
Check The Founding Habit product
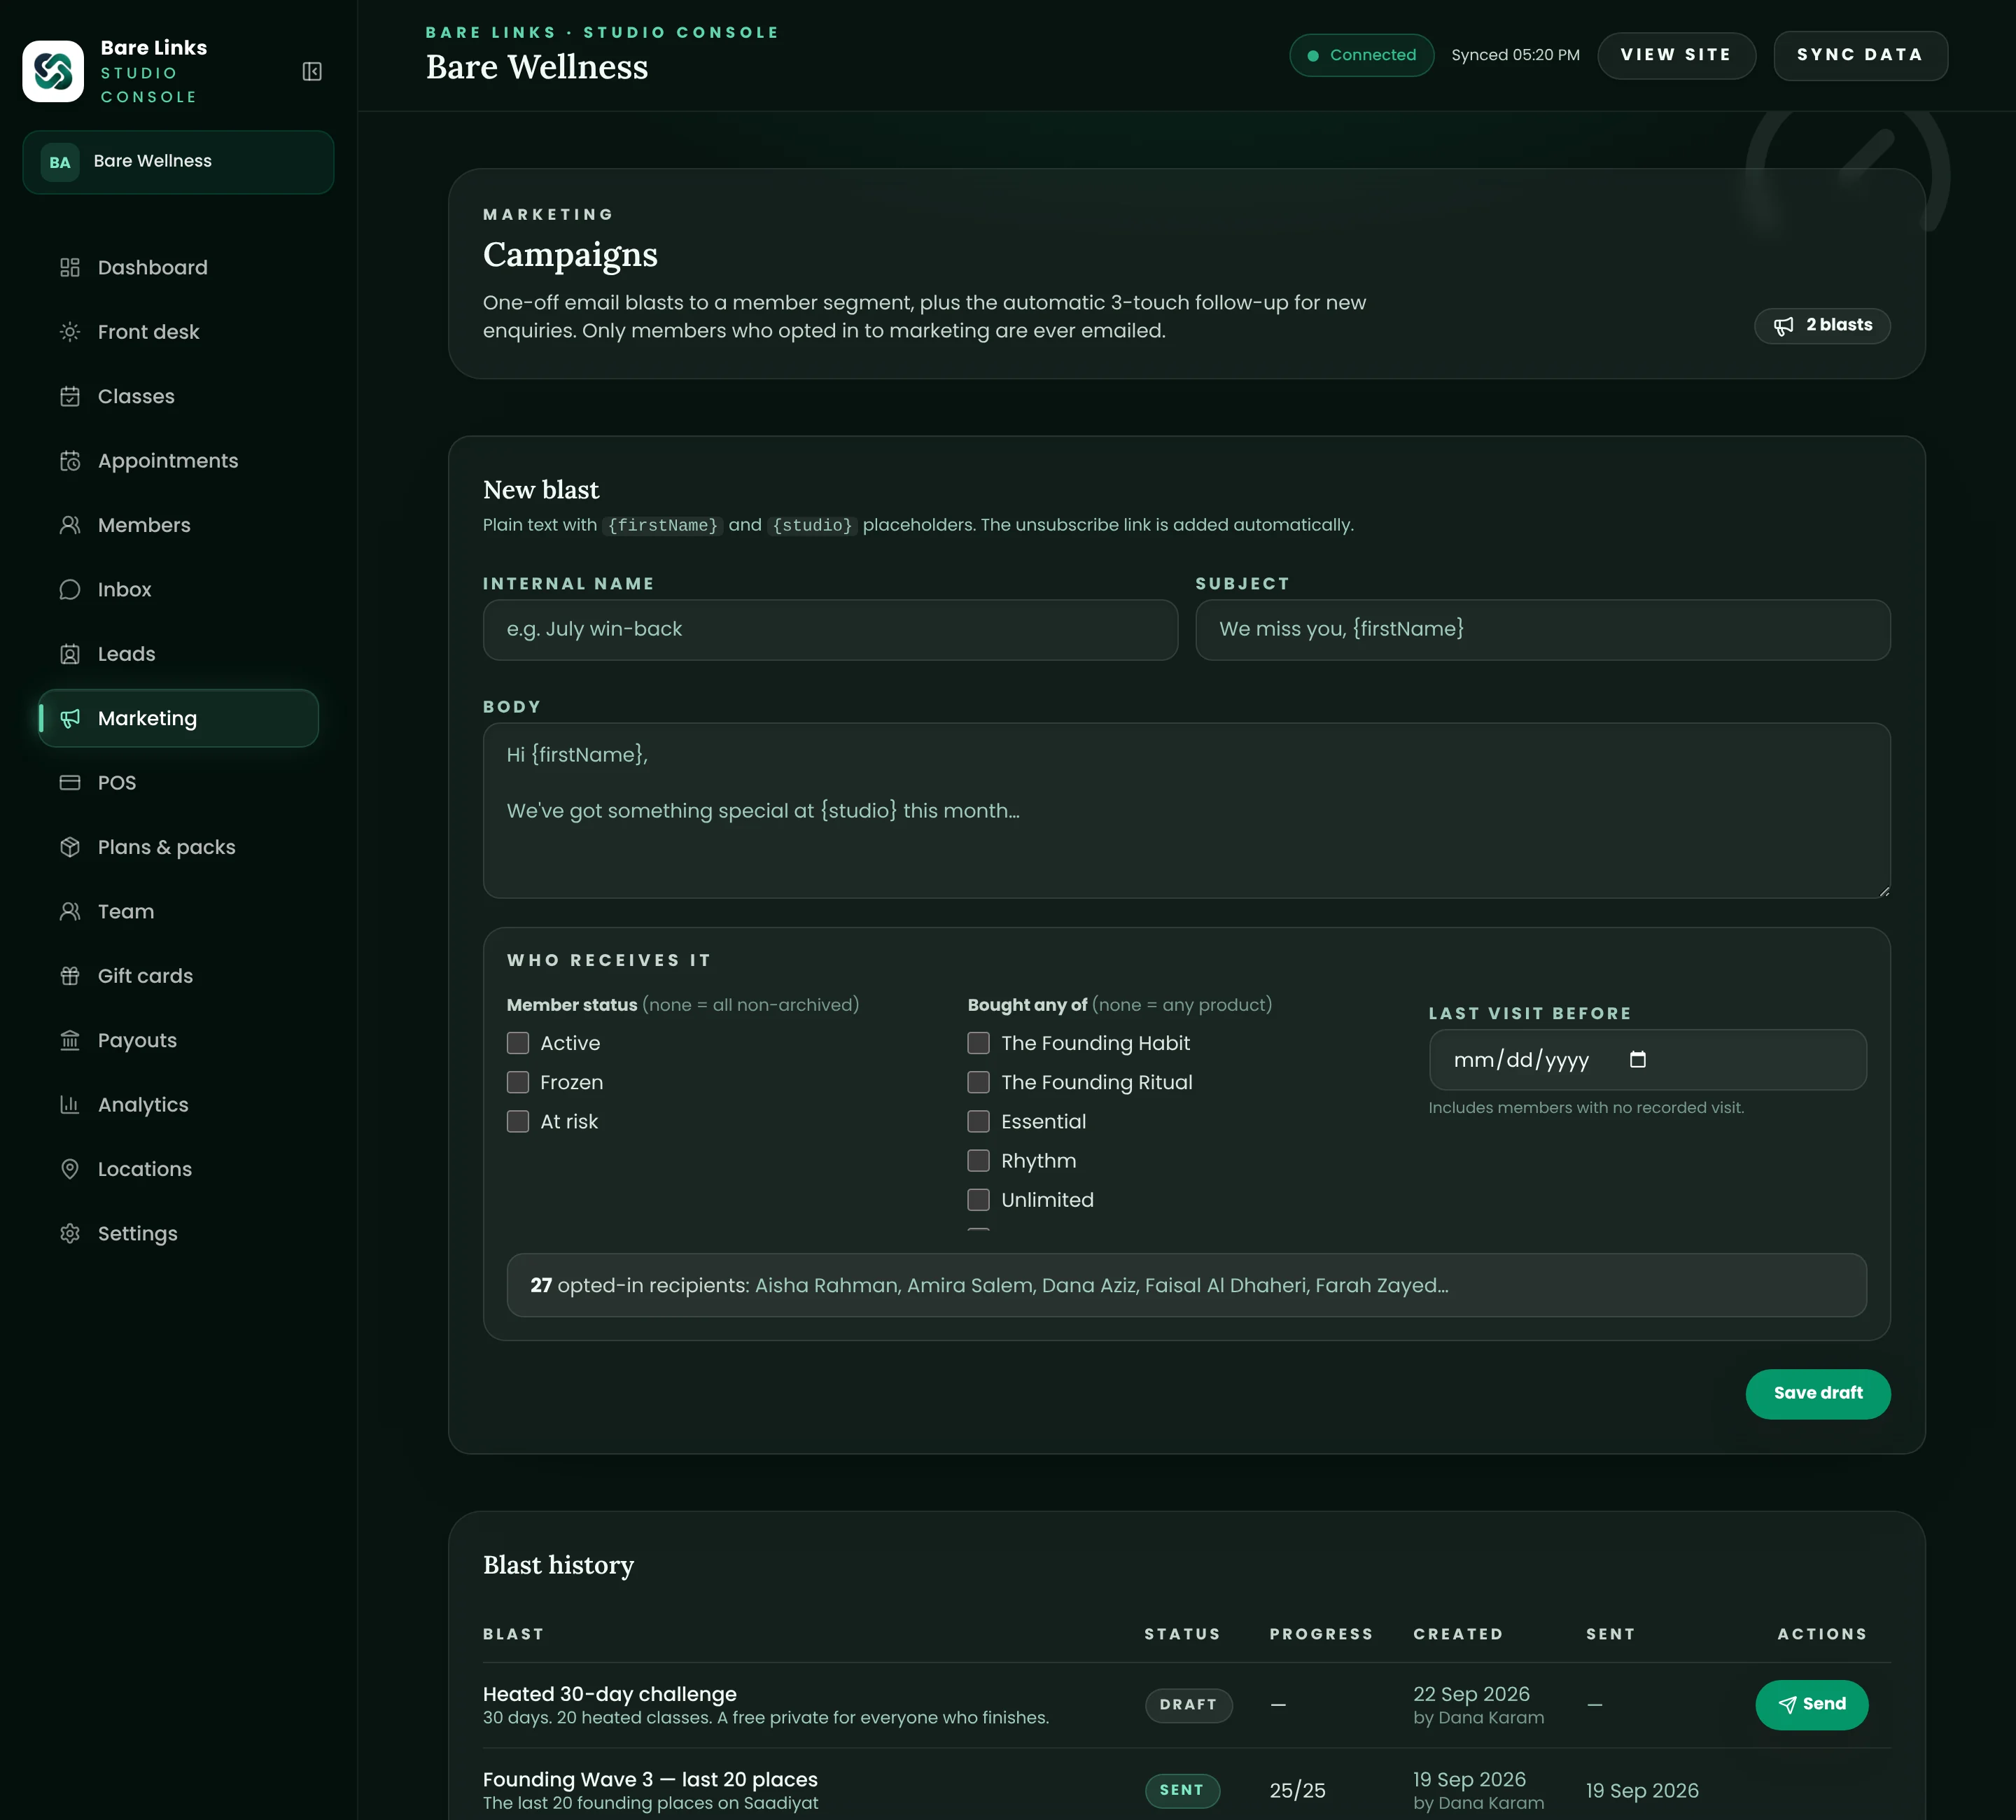click(979, 1043)
